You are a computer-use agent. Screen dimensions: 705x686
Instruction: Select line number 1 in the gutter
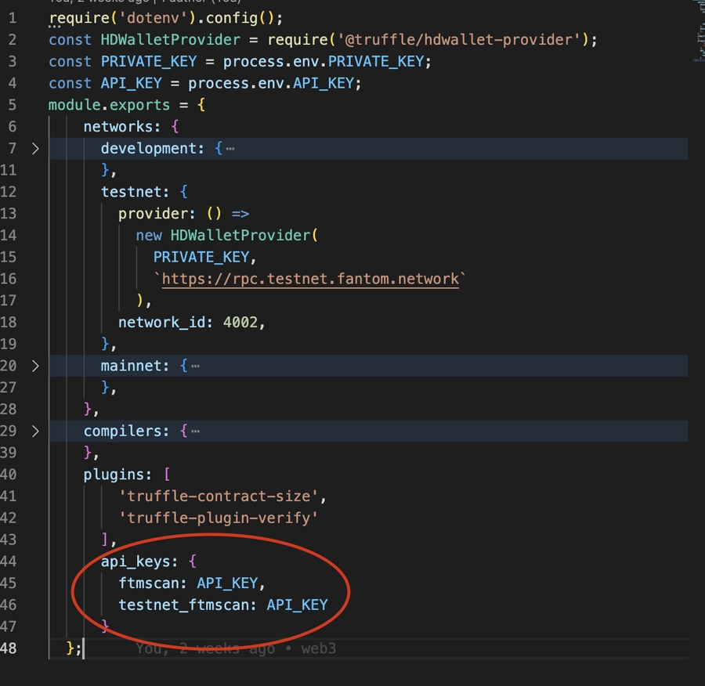pos(12,18)
